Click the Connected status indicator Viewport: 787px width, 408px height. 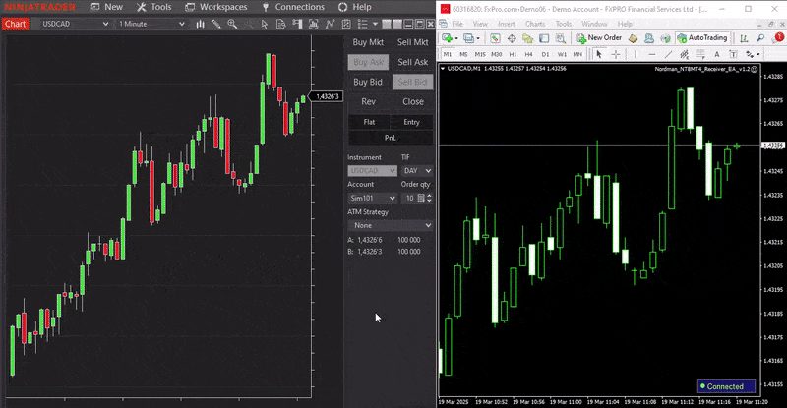726,386
